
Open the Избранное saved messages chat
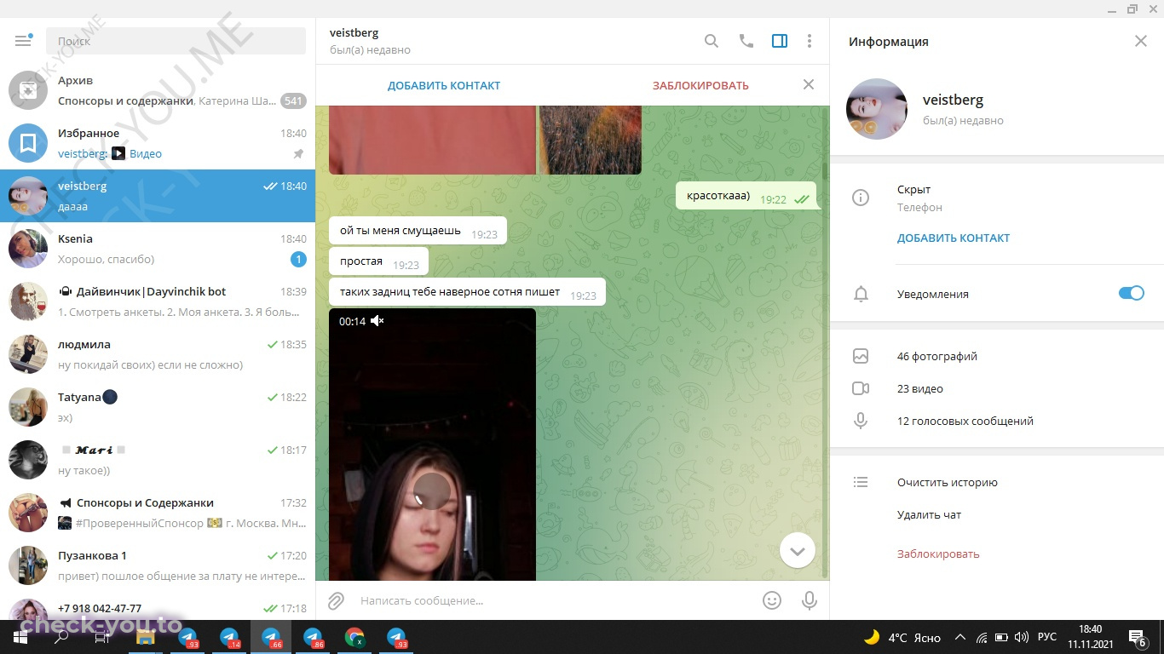click(158, 143)
